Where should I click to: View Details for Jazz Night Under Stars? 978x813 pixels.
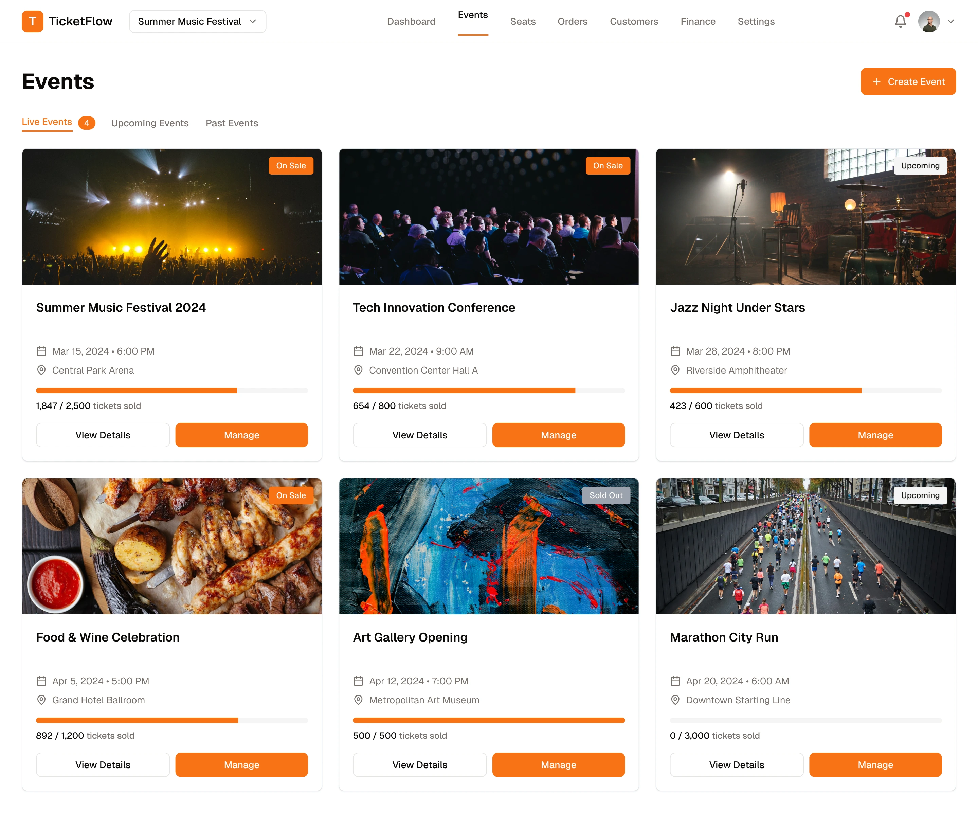736,435
